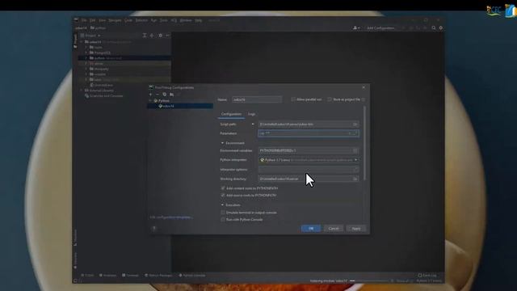Switch to Configuration tab
Screen dimensions: 517x291
pos(231,114)
